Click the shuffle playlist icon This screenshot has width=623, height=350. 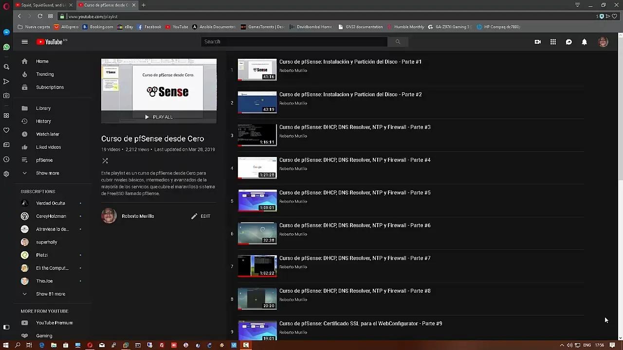pyautogui.click(x=105, y=160)
